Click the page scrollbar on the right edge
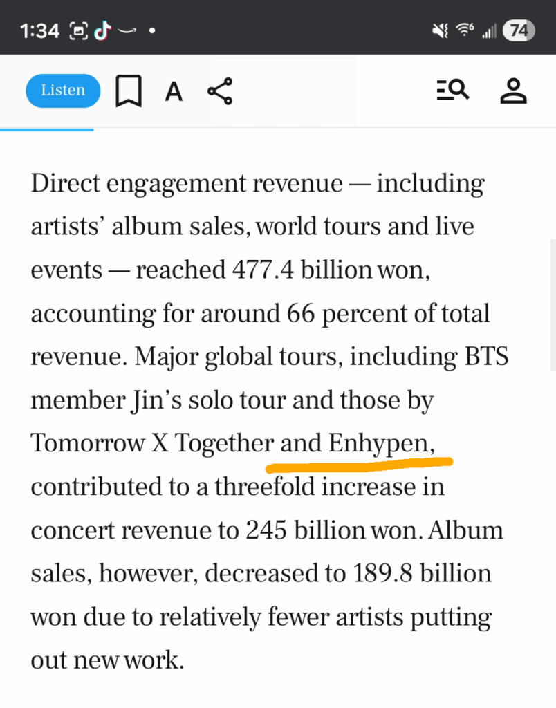556x708 pixels. (553, 305)
